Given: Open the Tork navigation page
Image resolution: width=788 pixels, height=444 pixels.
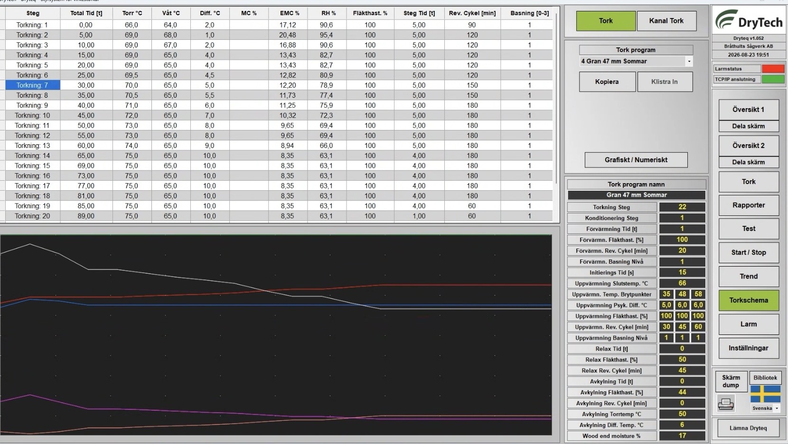Looking at the screenshot, I should pos(749,182).
